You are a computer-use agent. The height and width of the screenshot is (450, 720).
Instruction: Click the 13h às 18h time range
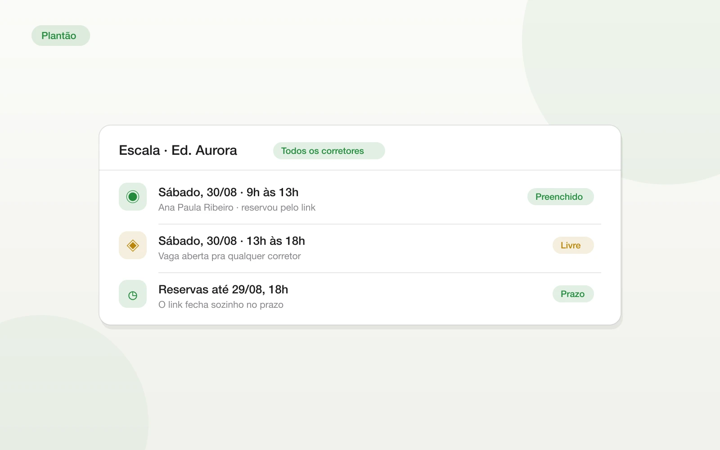click(276, 241)
